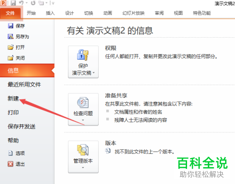This screenshot has width=235, height=184.
Task: Click the 另存为 icon in the sidebar
Action: point(10,37)
